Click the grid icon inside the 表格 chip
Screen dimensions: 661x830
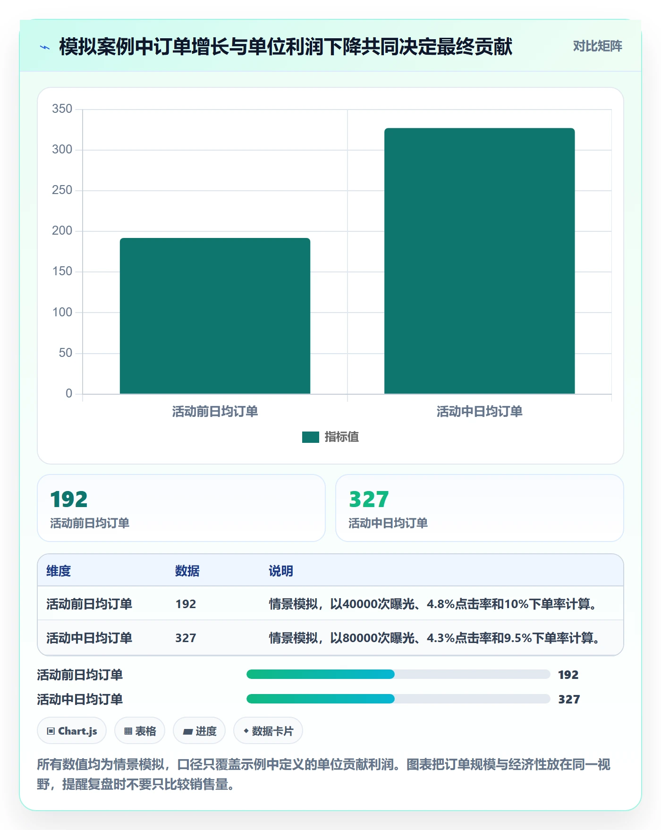pos(128,731)
